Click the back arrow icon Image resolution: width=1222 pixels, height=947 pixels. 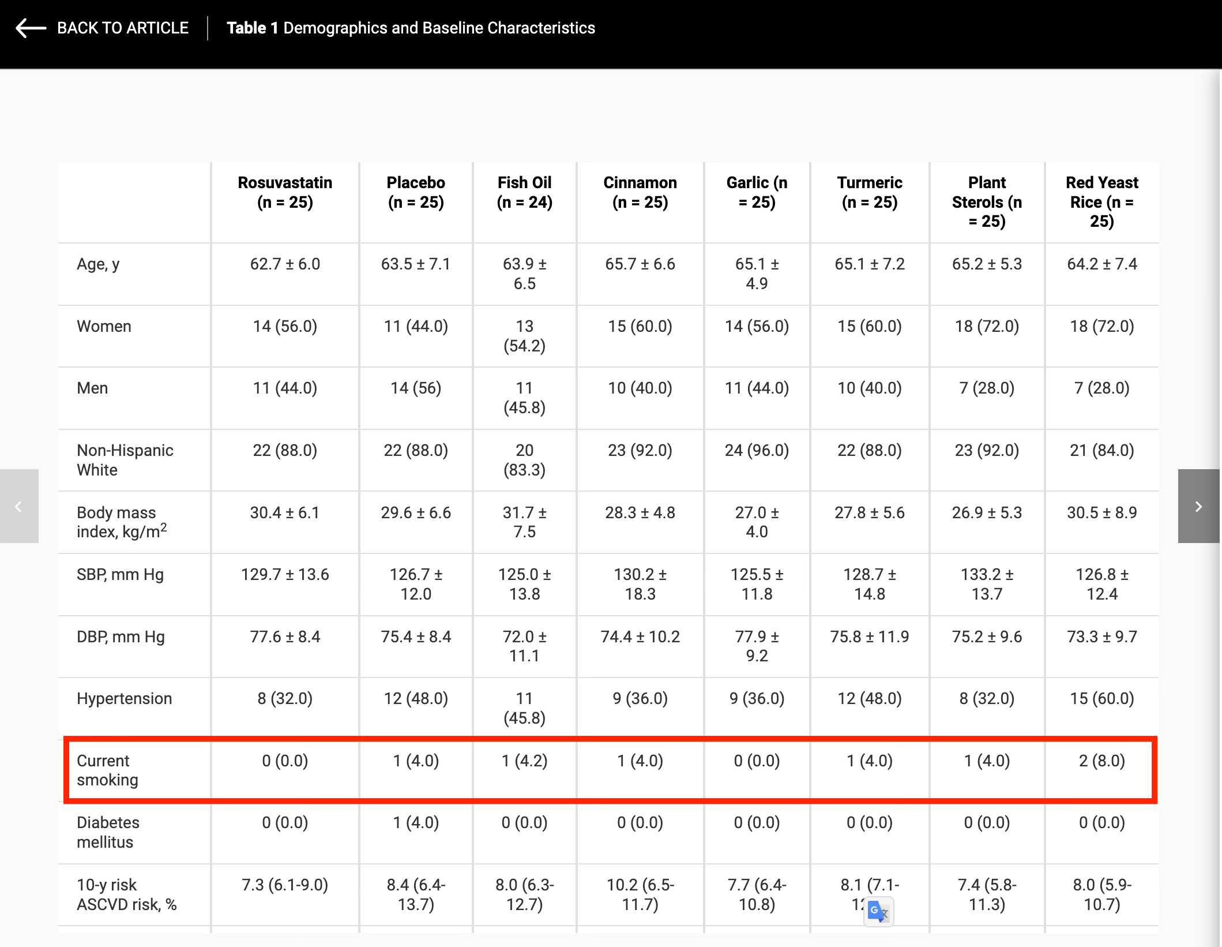pos(31,28)
